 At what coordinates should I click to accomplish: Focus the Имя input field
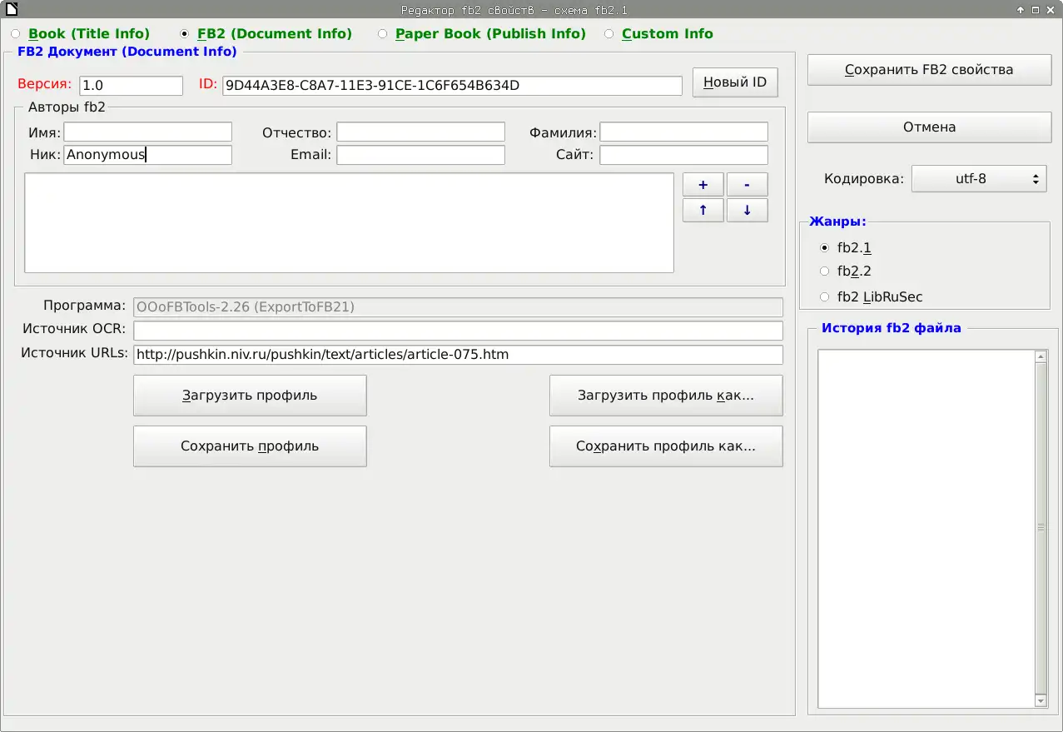pyautogui.click(x=148, y=132)
